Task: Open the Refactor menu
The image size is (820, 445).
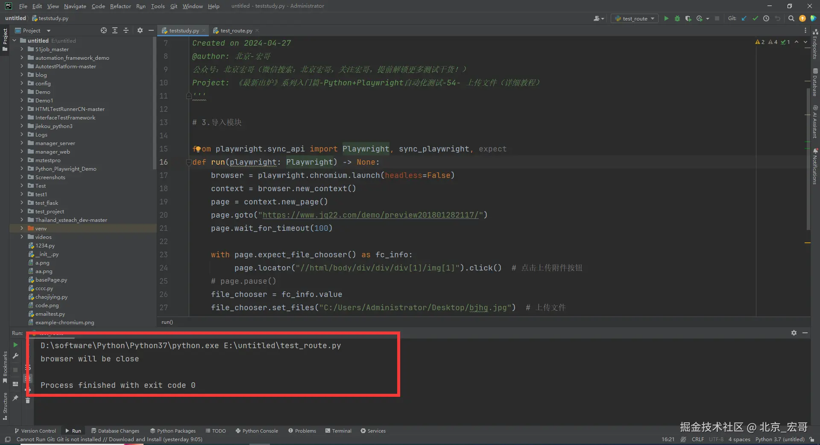Action: pyautogui.click(x=120, y=6)
